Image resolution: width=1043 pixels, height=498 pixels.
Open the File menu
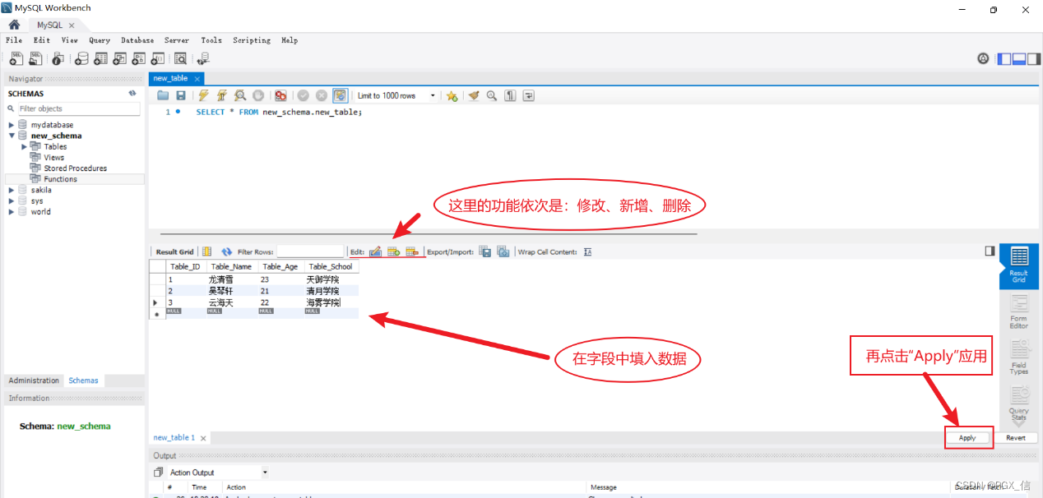pos(14,40)
